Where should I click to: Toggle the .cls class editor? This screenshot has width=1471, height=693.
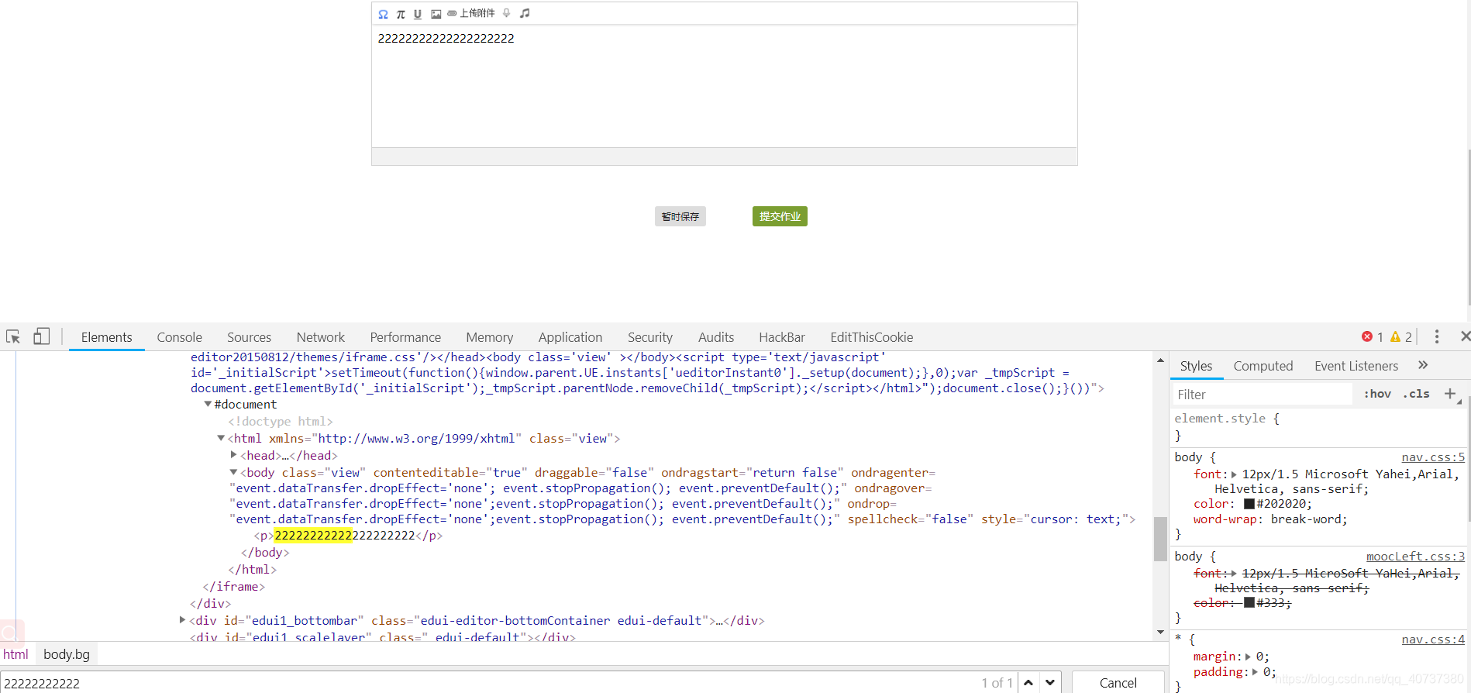(x=1417, y=394)
